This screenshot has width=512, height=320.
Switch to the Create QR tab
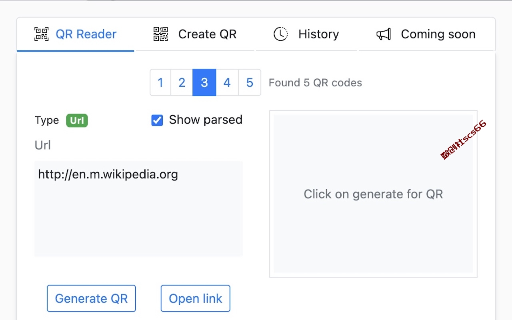point(207,34)
